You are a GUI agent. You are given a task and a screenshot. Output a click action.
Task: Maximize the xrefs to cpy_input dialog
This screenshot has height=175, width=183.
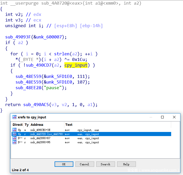tap(162, 117)
